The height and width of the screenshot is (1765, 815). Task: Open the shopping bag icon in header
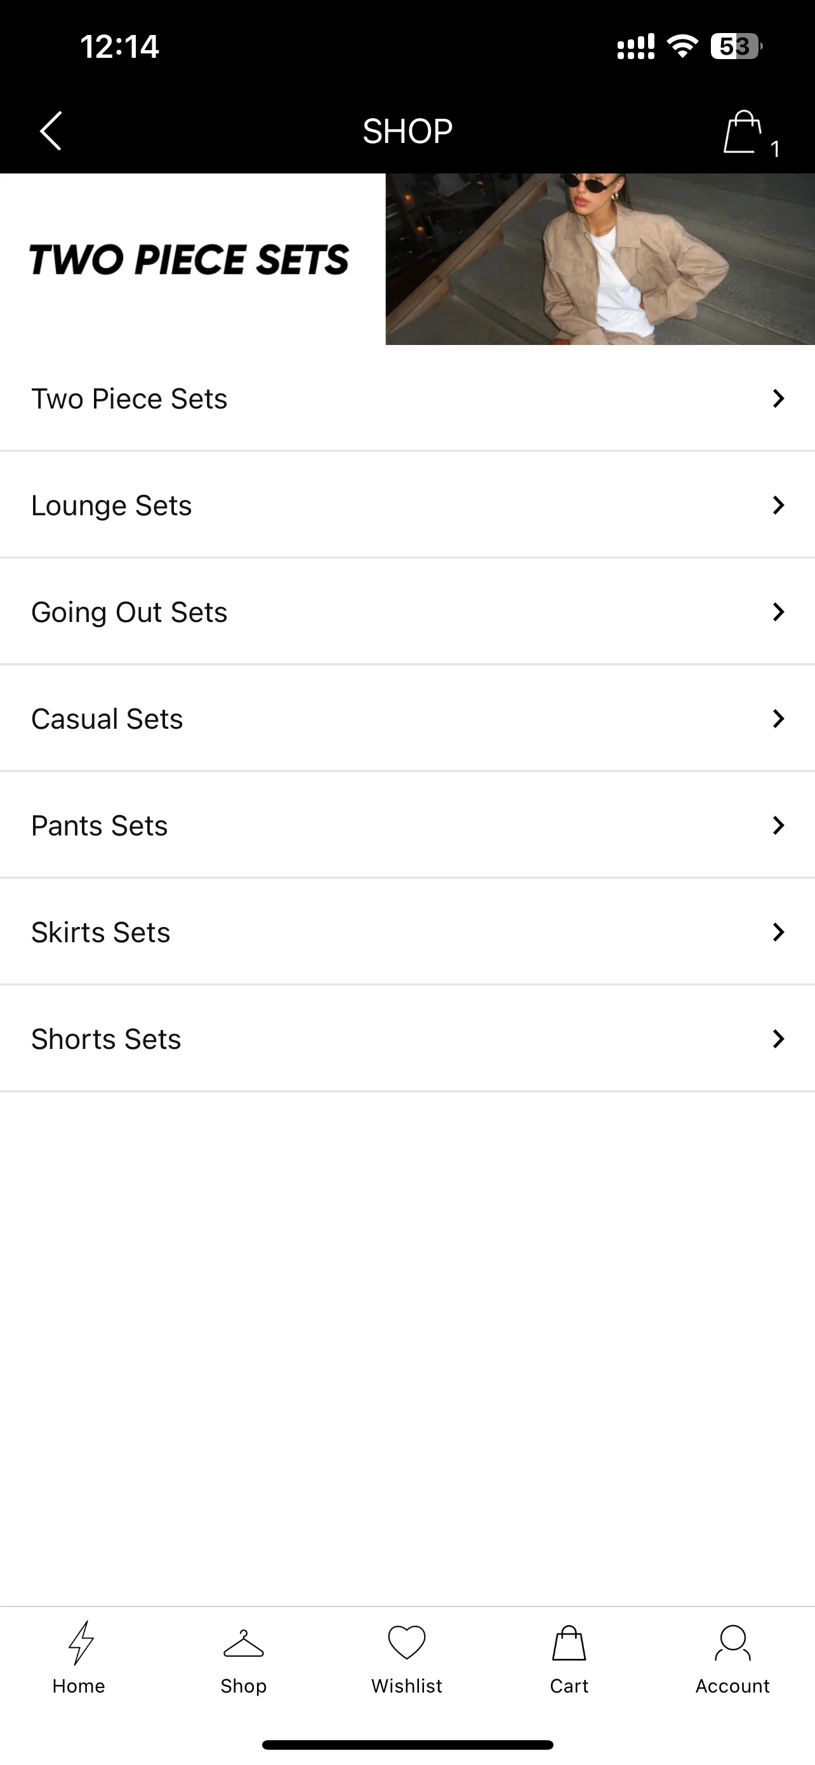click(x=743, y=132)
